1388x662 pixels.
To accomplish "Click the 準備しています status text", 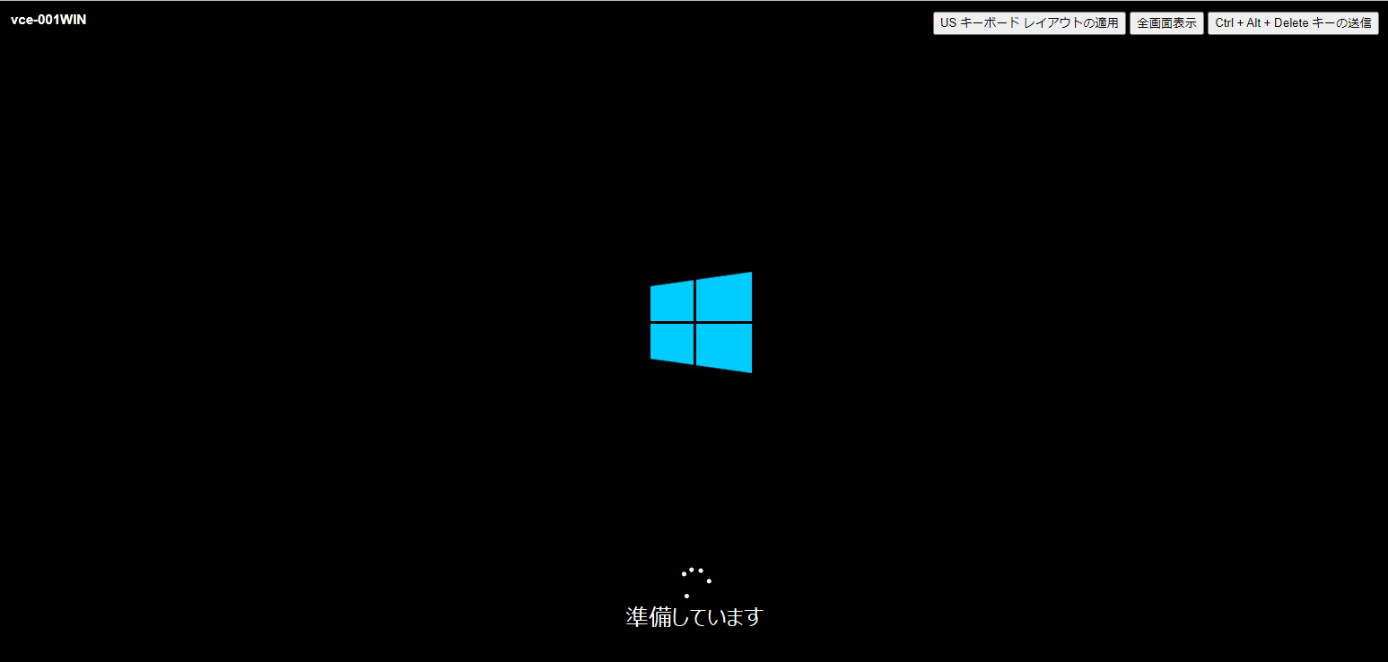I will pos(694,617).
